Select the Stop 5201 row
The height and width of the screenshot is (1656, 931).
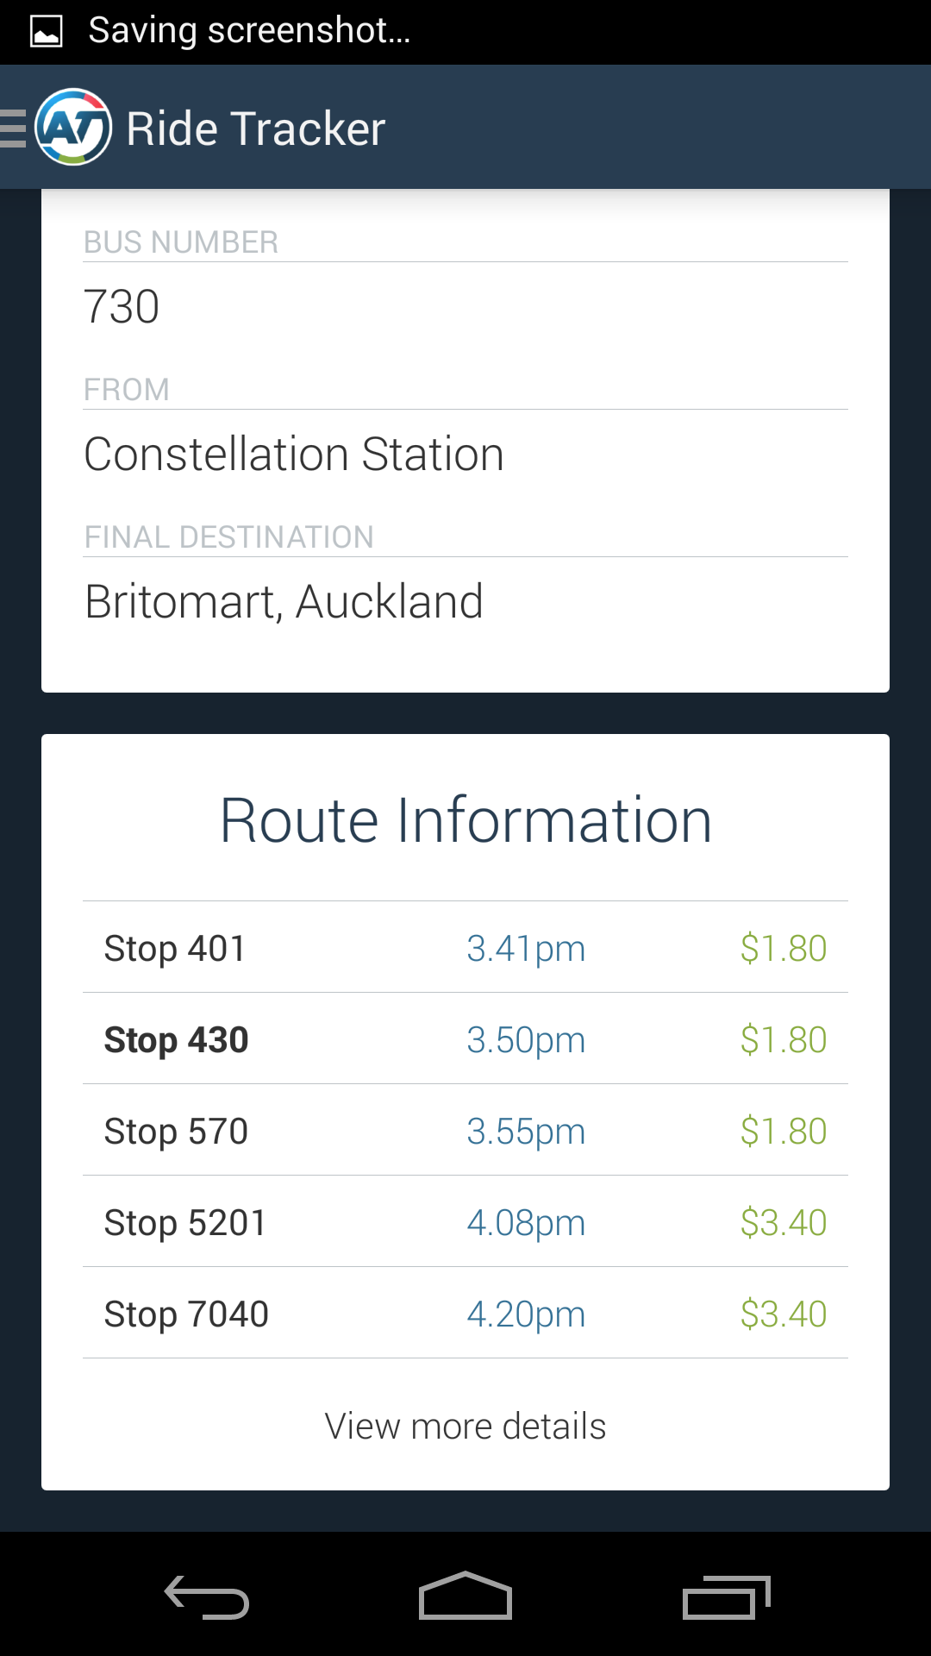click(465, 1221)
